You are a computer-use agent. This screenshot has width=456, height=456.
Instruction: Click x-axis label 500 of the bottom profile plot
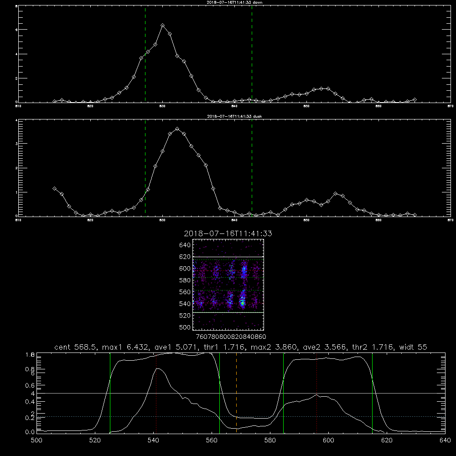tap(36, 440)
